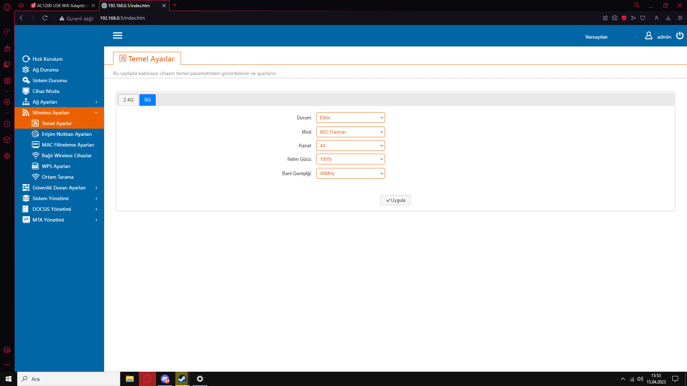Image resolution: width=687 pixels, height=386 pixels.
Task: Click the hamburger menu icon
Action: point(117,35)
